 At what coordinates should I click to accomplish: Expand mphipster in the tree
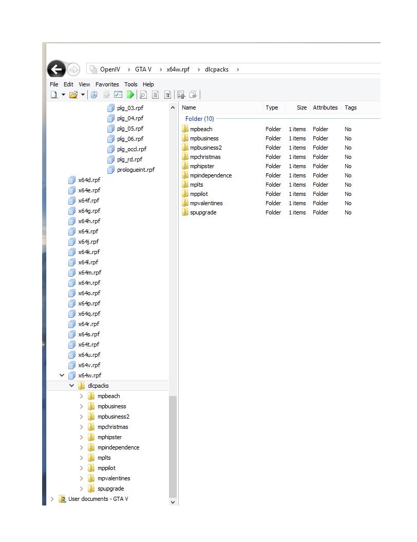(82, 437)
